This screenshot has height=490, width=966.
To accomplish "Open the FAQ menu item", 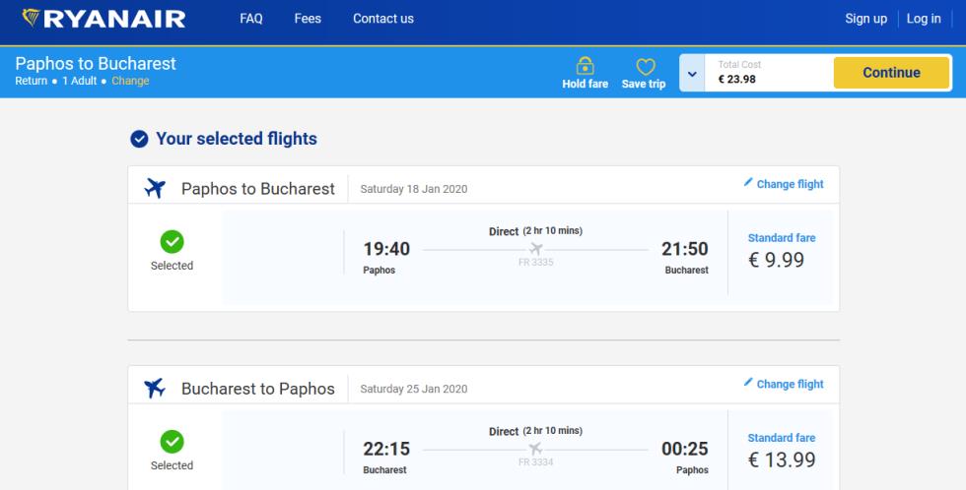I will point(251,19).
